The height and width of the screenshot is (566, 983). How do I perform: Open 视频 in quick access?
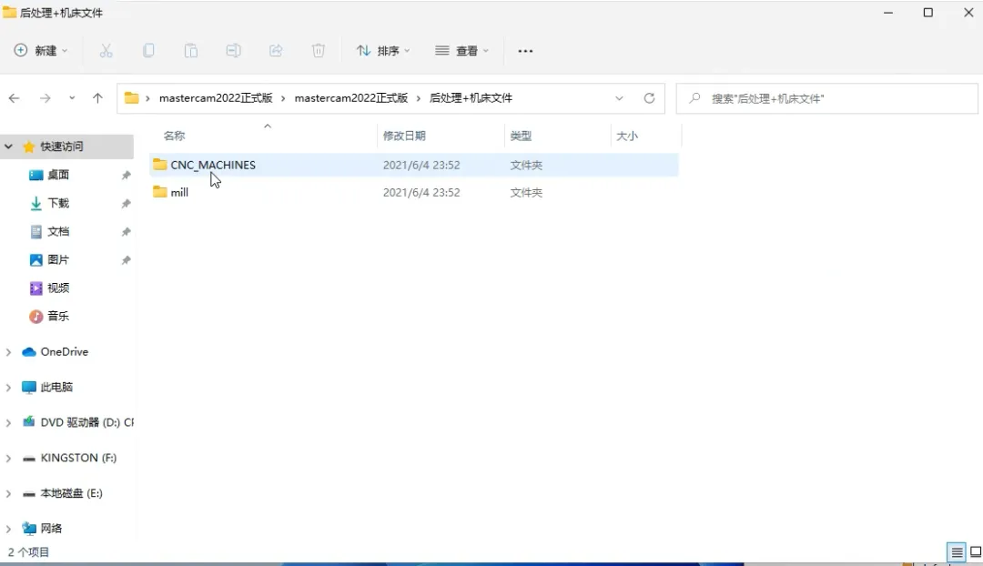[x=58, y=288]
